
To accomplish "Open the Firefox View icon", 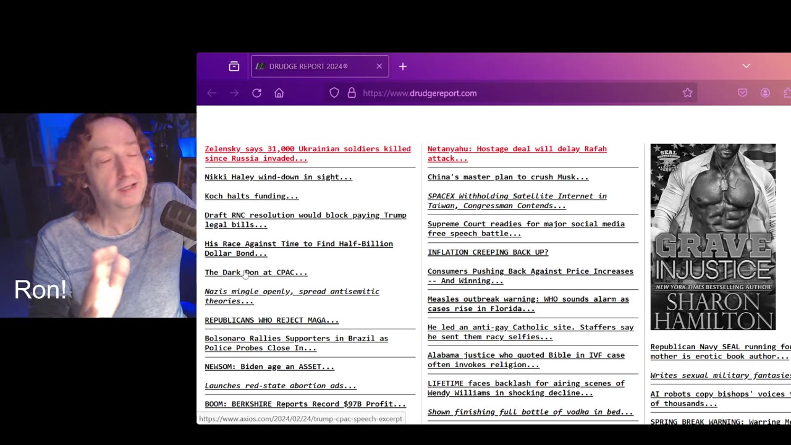I will click(x=234, y=66).
